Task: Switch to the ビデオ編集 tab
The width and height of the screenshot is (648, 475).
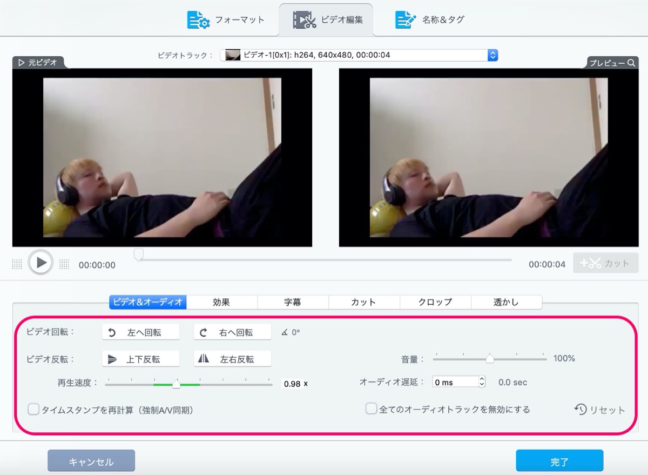Action: (x=326, y=20)
